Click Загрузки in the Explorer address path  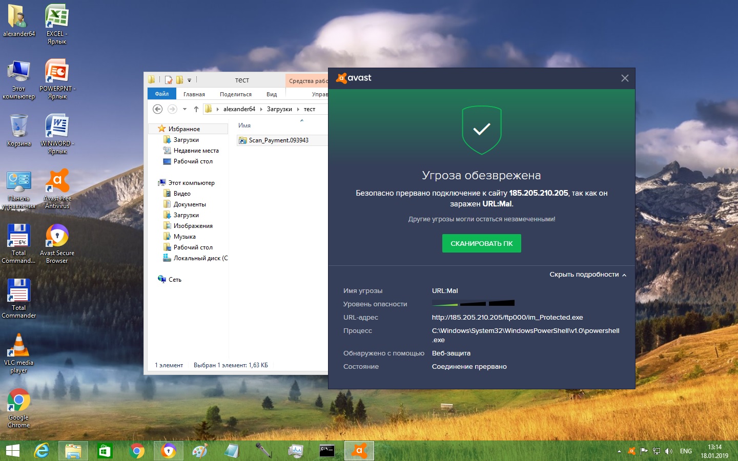(279, 109)
